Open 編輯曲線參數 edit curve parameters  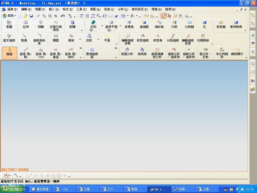tap(127, 39)
